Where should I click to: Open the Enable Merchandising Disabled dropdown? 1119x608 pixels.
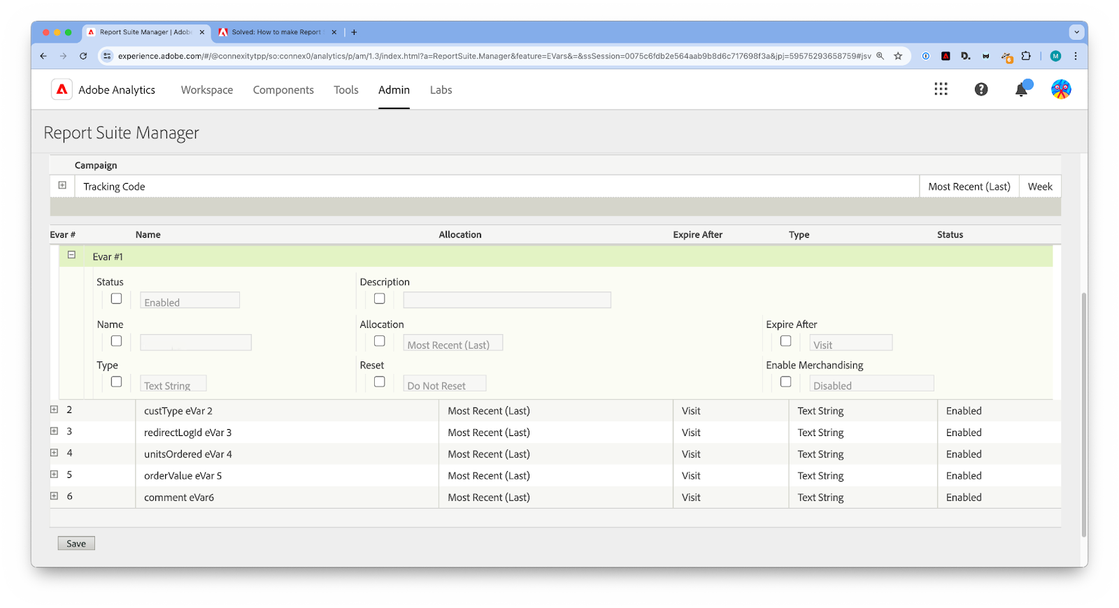pos(871,384)
